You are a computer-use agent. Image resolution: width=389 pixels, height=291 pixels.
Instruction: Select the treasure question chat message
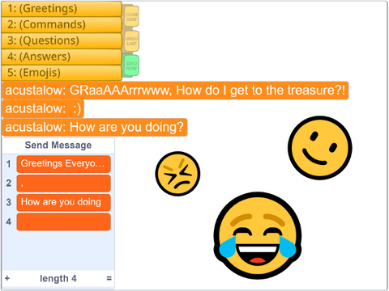click(175, 91)
